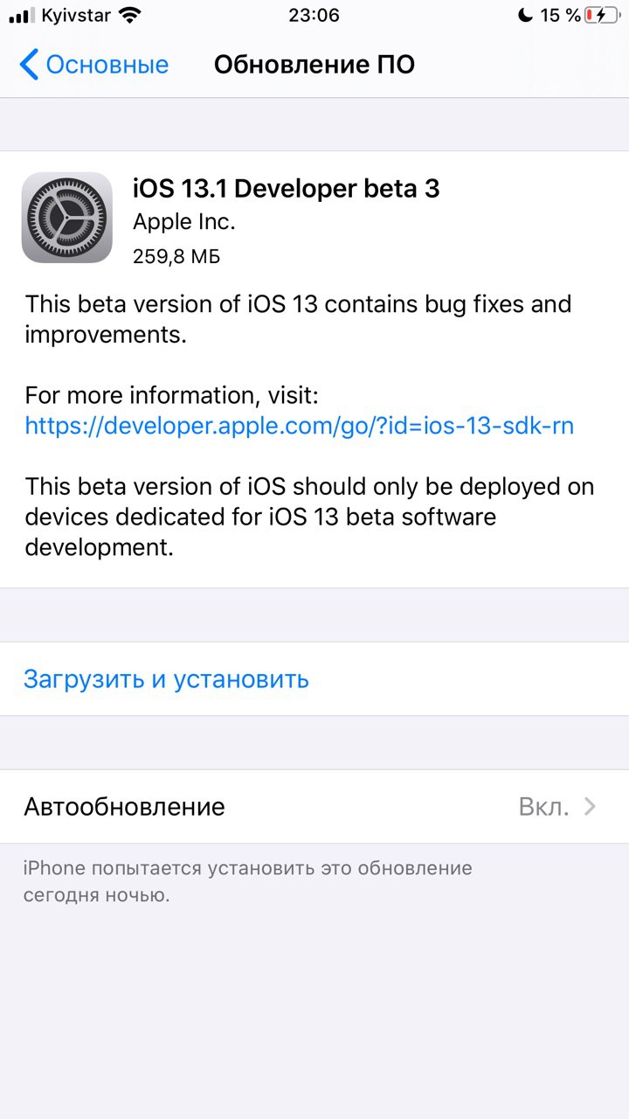The width and height of the screenshot is (629, 1119).
Task: Open the developer.apple.com release notes link
Action: 300,426
